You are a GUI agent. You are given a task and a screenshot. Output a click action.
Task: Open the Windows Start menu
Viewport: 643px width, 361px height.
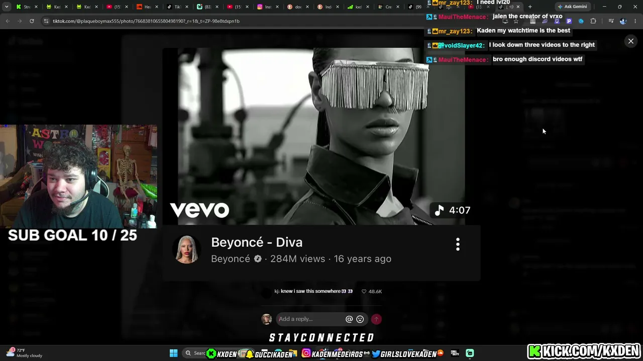173,353
